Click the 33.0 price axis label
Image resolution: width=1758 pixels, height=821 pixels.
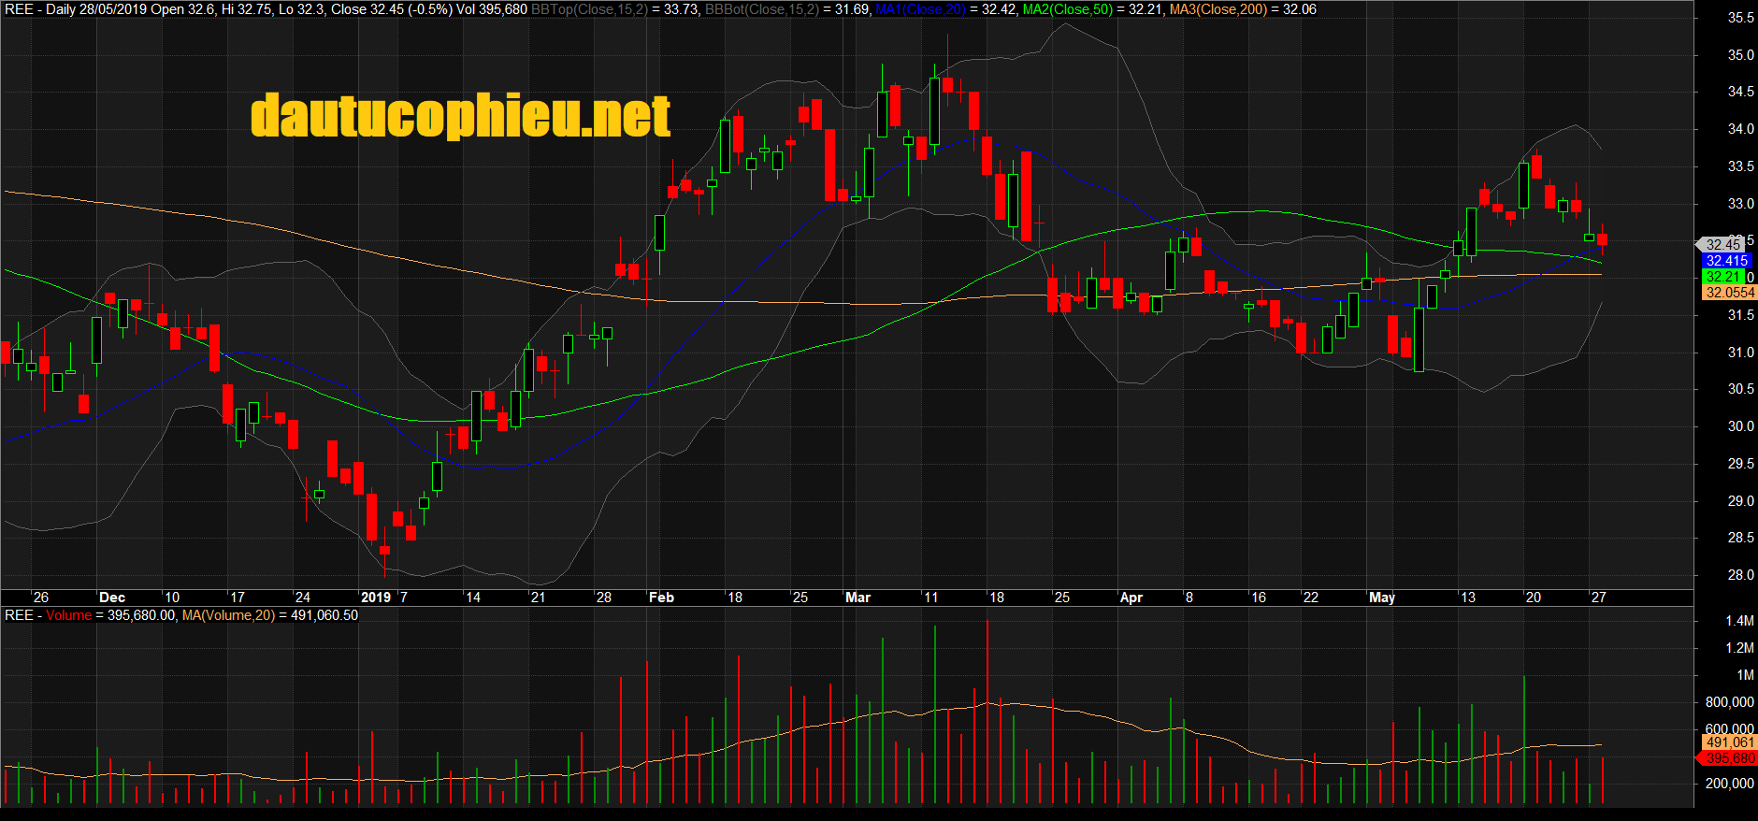[x=1740, y=204]
